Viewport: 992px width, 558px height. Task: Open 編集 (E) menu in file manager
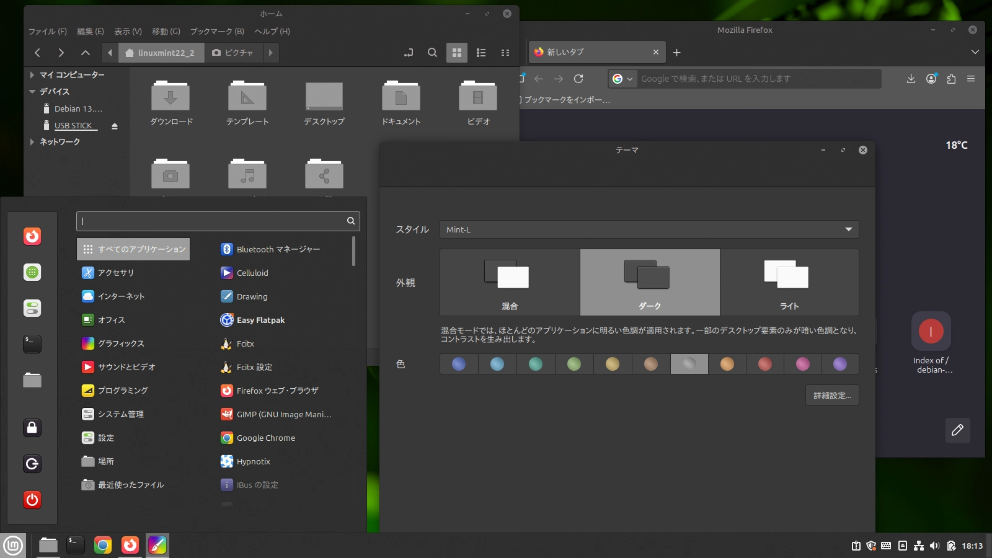pyautogui.click(x=91, y=32)
